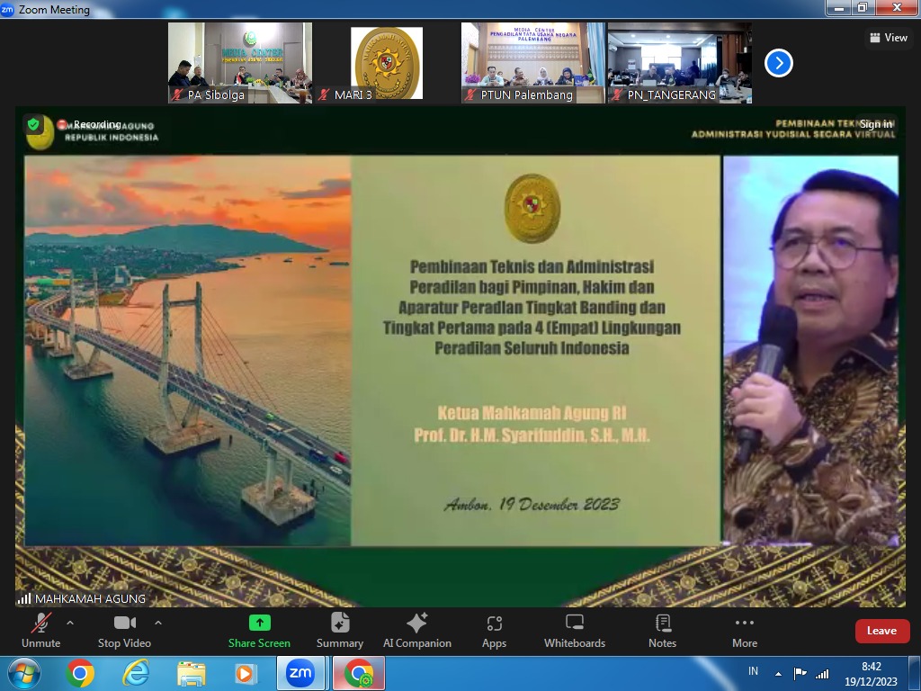Leave the meeting
The height and width of the screenshot is (691, 921).
pyautogui.click(x=881, y=631)
